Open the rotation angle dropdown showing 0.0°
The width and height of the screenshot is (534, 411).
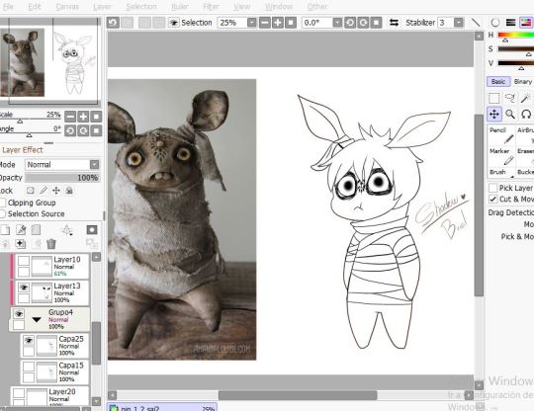pyautogui.click(x=337, y=23)
